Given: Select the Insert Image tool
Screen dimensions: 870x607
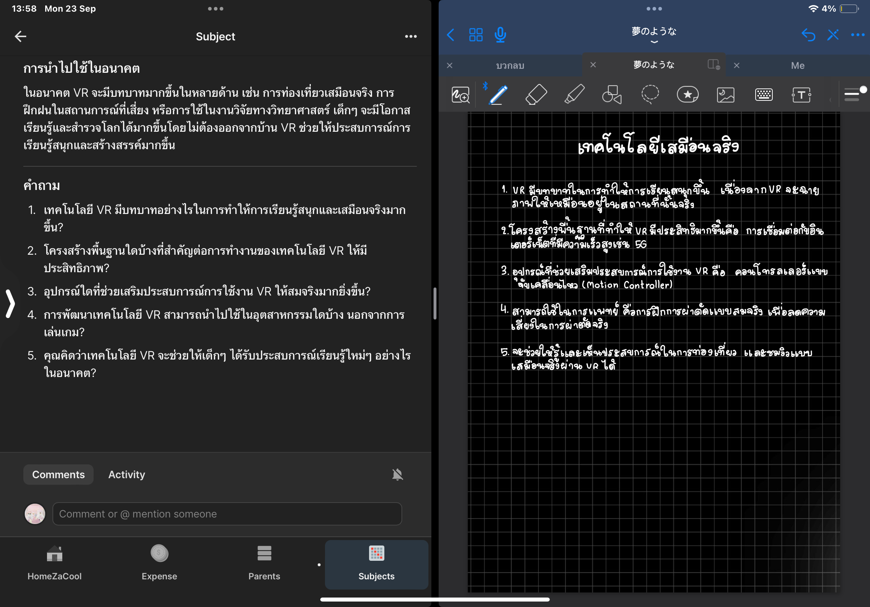Looking at the screenshot, I should 725,95.
